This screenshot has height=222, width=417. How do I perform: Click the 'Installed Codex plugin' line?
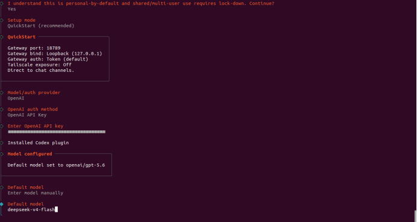[x=39, y=143]
